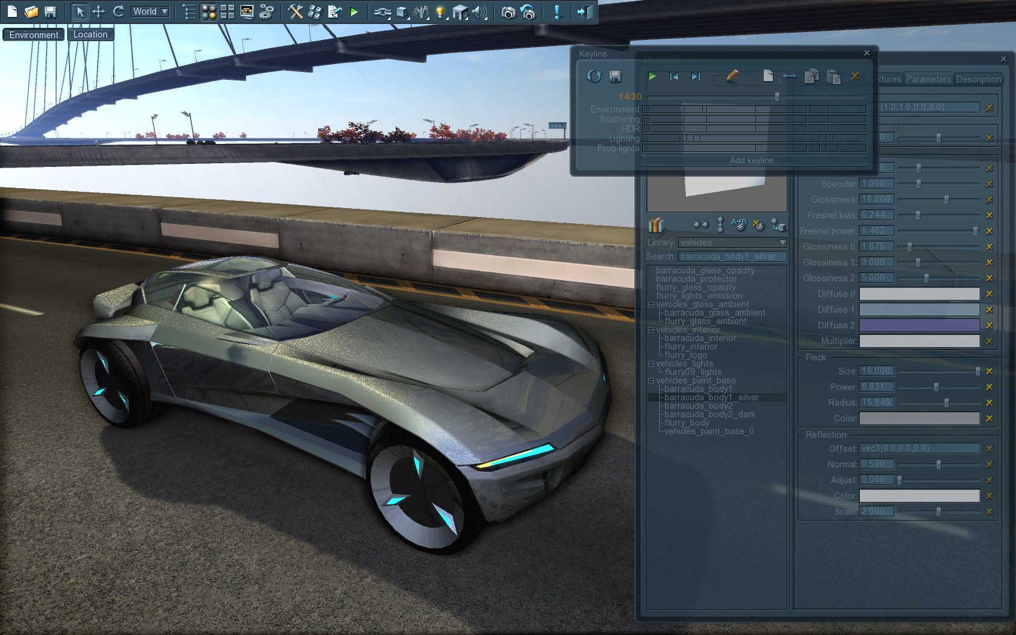Select the rotate tool
The width and height of the screenshot is (1016, 635).
tap(118, 11)
